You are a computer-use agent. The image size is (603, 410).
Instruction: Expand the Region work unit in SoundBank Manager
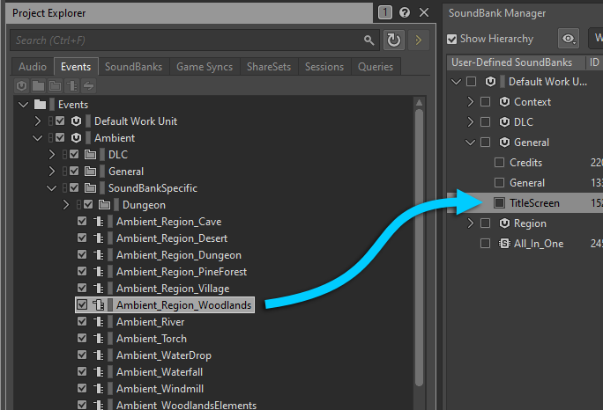(x=471, y=223)
